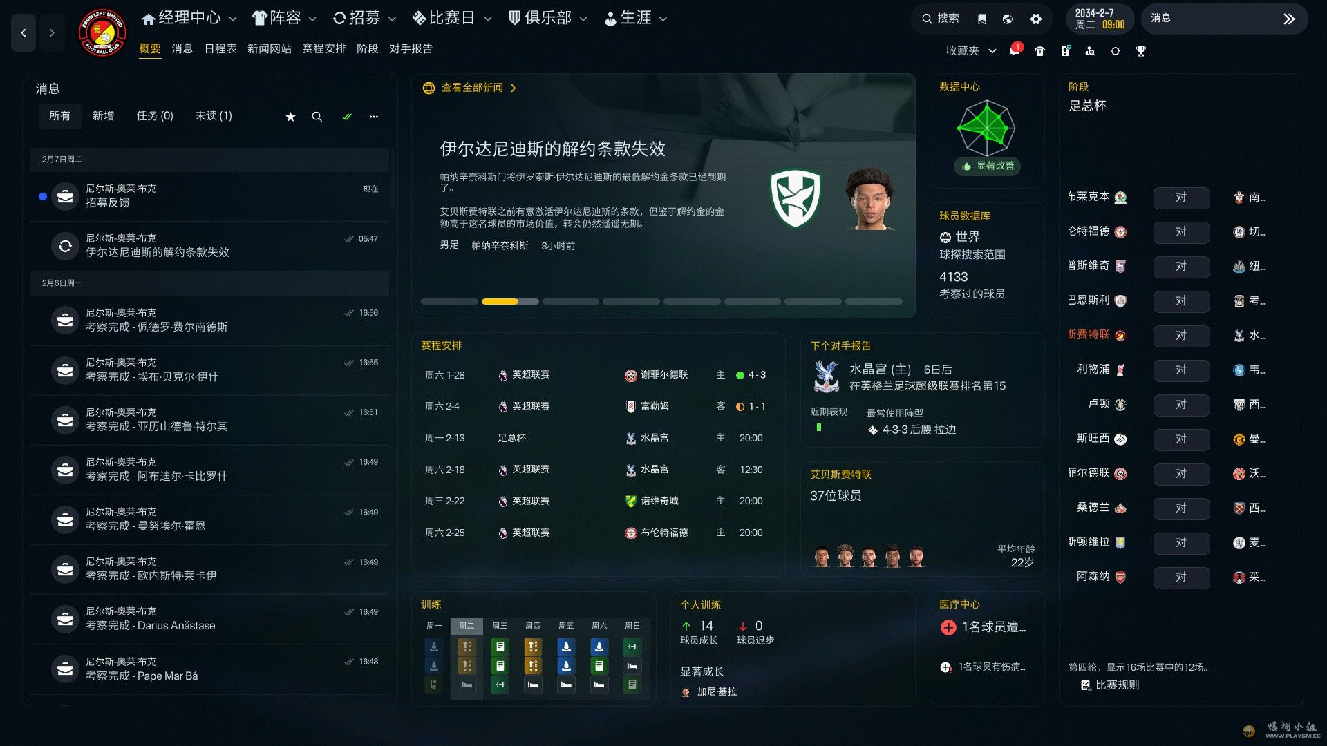This screenshot has height=746, width=1327.
Task: Click the trophy competitions icon
Action: 1140,51
